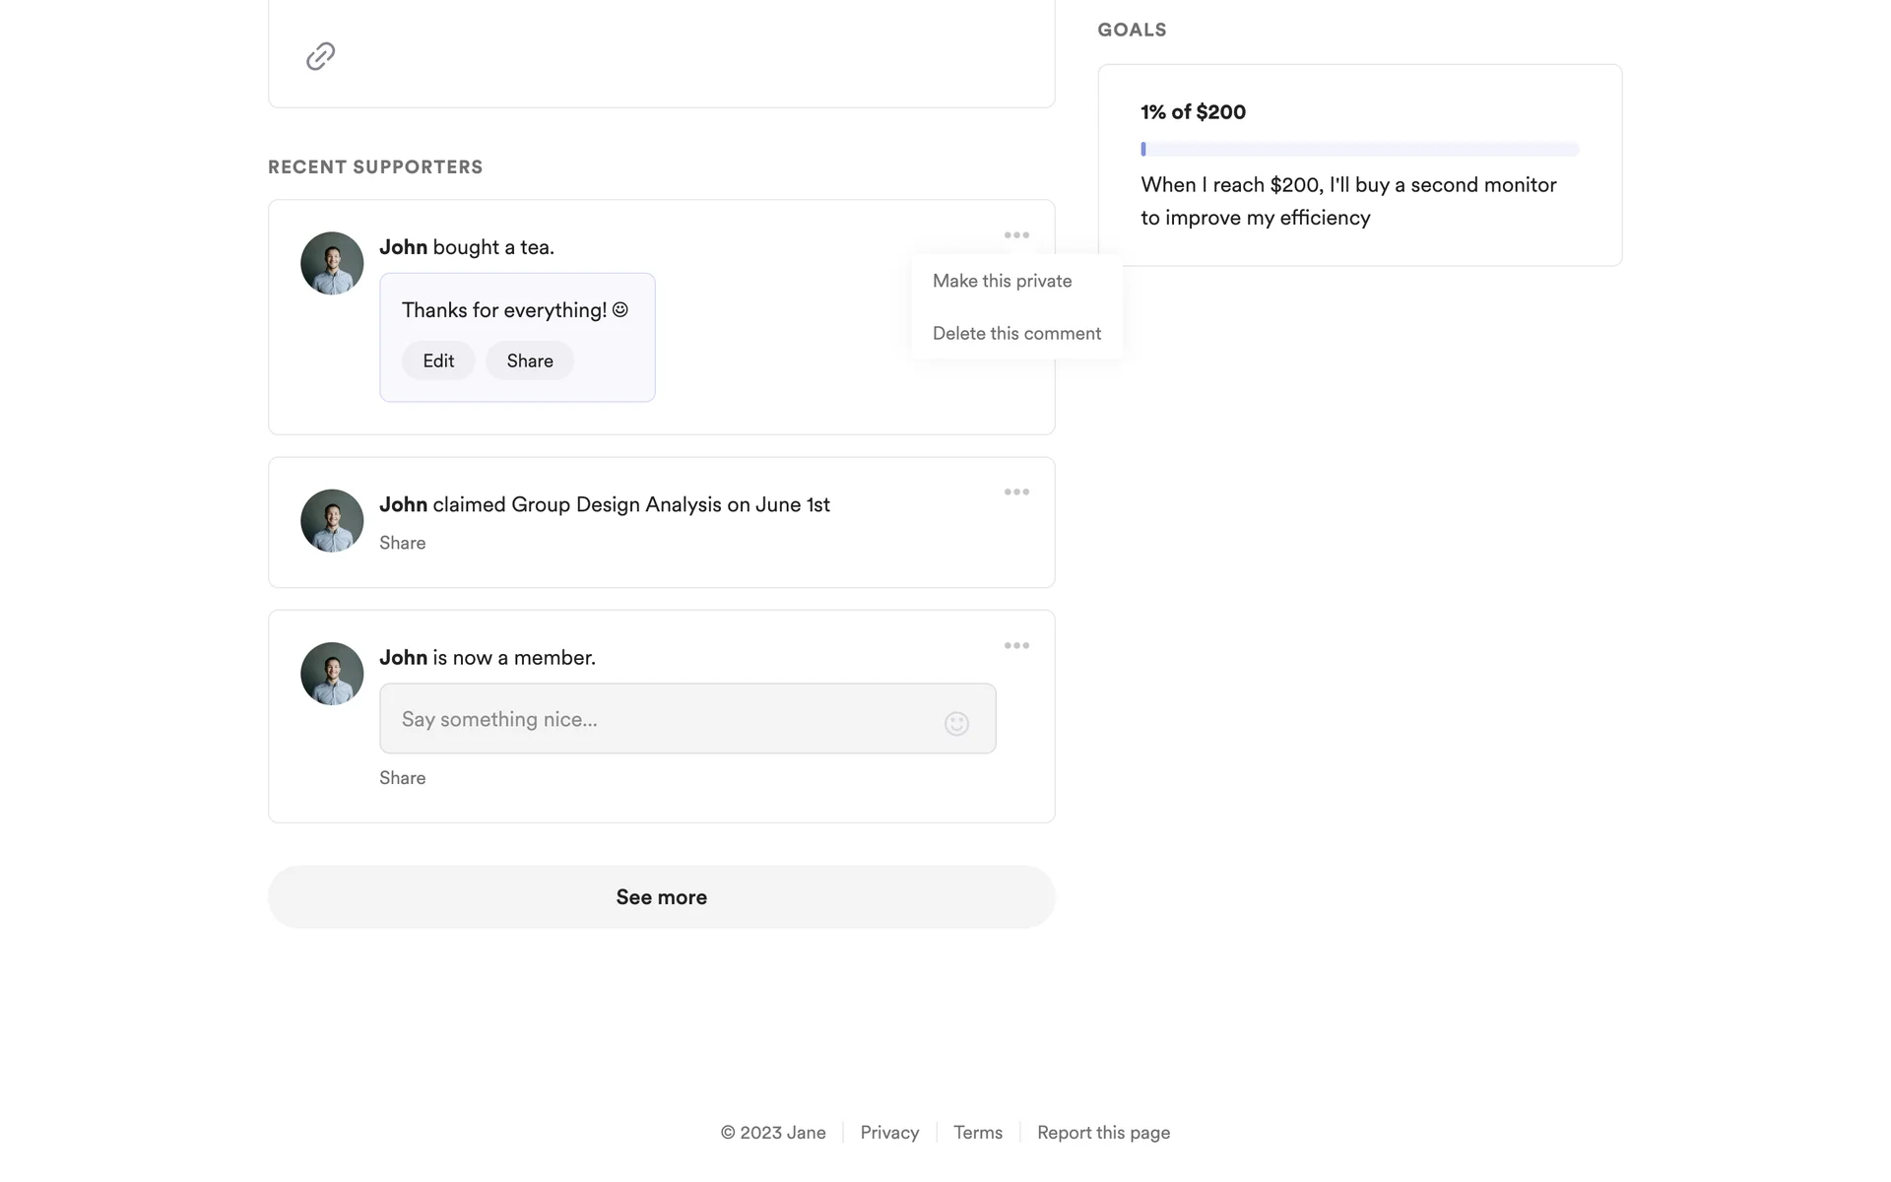Click the emoji smiley in reply field
Viewport: 1891px width, 1182px height.
pyautogui.click(x=956, y=724)
